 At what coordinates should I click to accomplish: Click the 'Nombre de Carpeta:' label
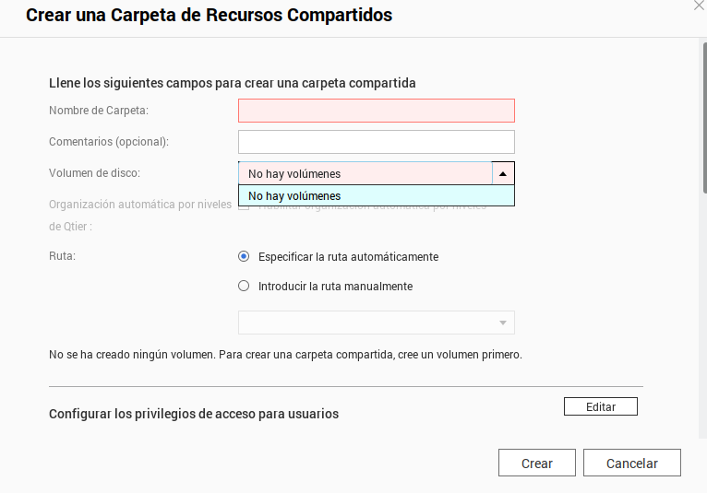coord(99,111)
